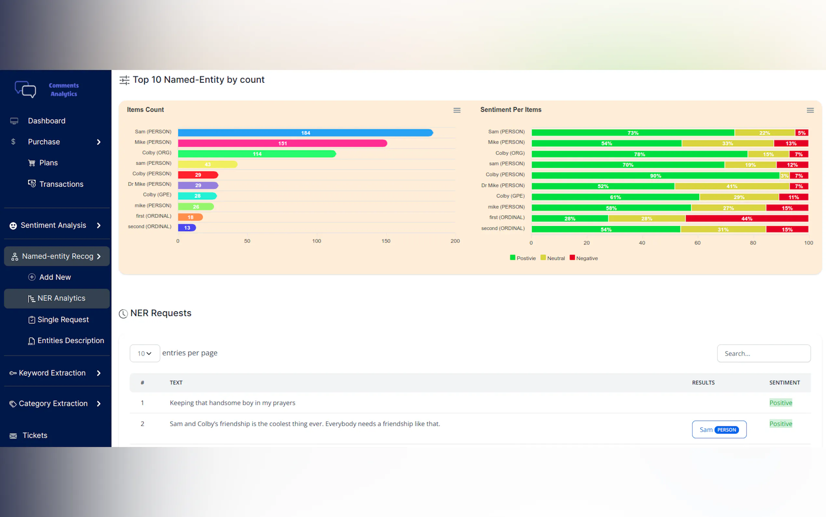
Task: Click the Comments Analytics logo icon
Action: 26,90
